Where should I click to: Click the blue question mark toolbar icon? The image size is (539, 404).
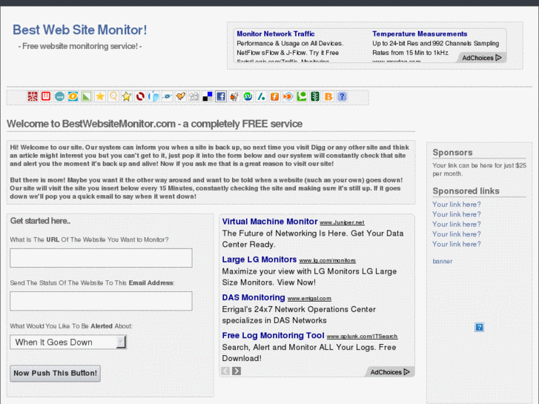342,96
